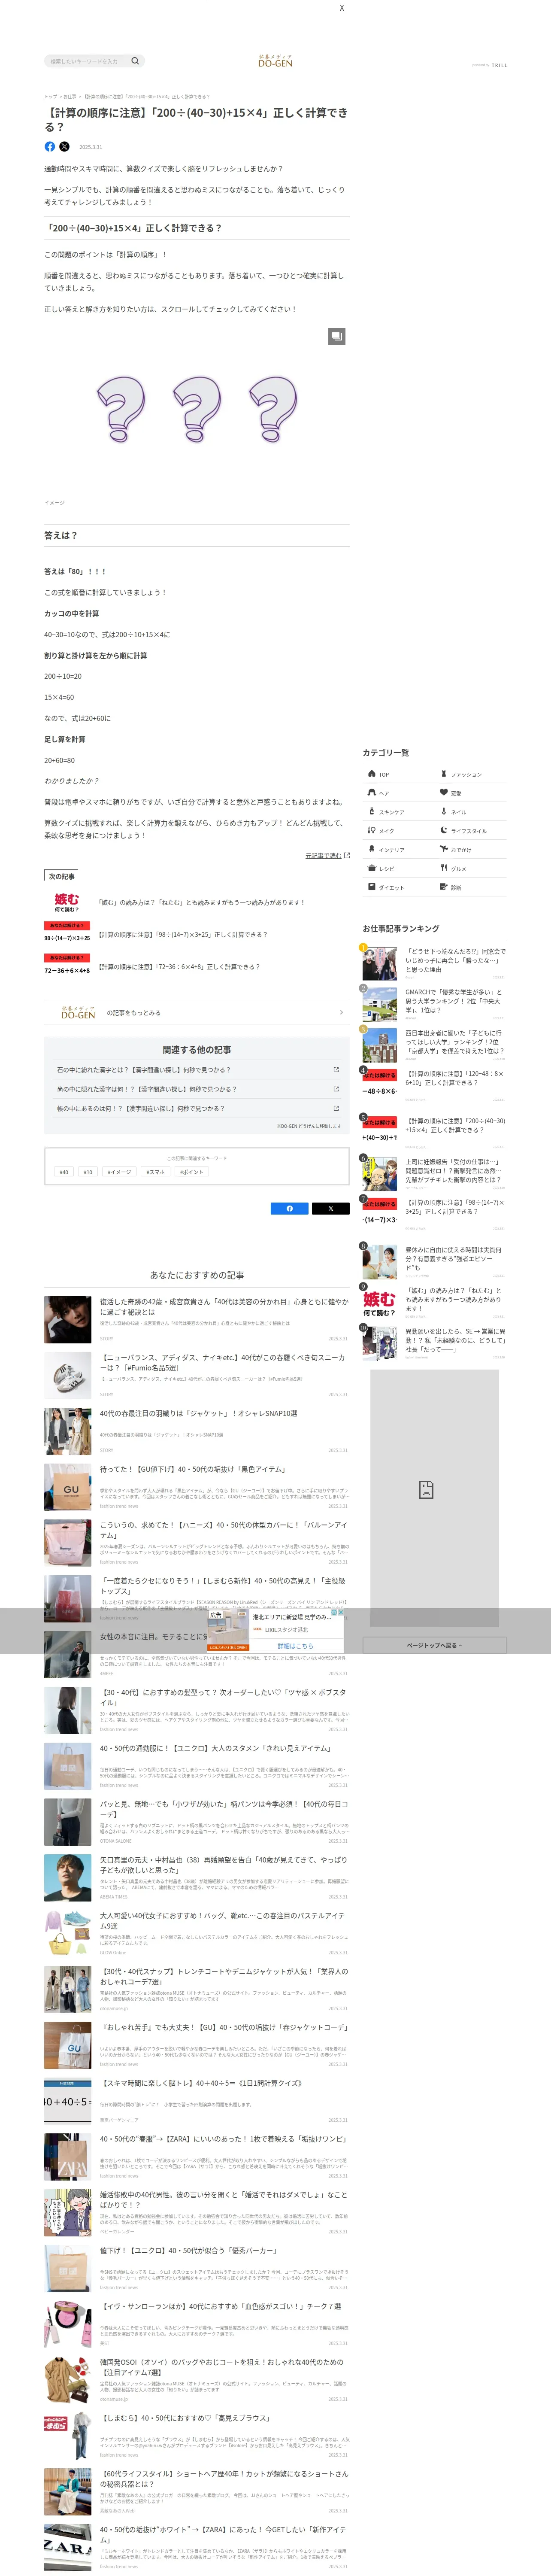
Task: Open next article 「嫉む」の読み方は
Action: click(x=197, y=902)
